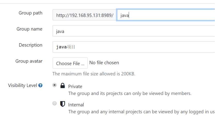Click the Choose File button for avatar
This screenshot has width=215, height=118.
pos(70,63)
